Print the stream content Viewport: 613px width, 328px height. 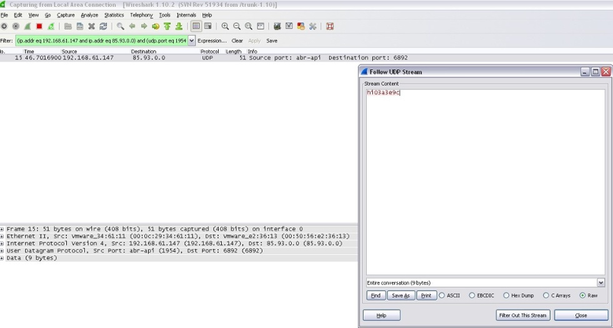(427, 296)
